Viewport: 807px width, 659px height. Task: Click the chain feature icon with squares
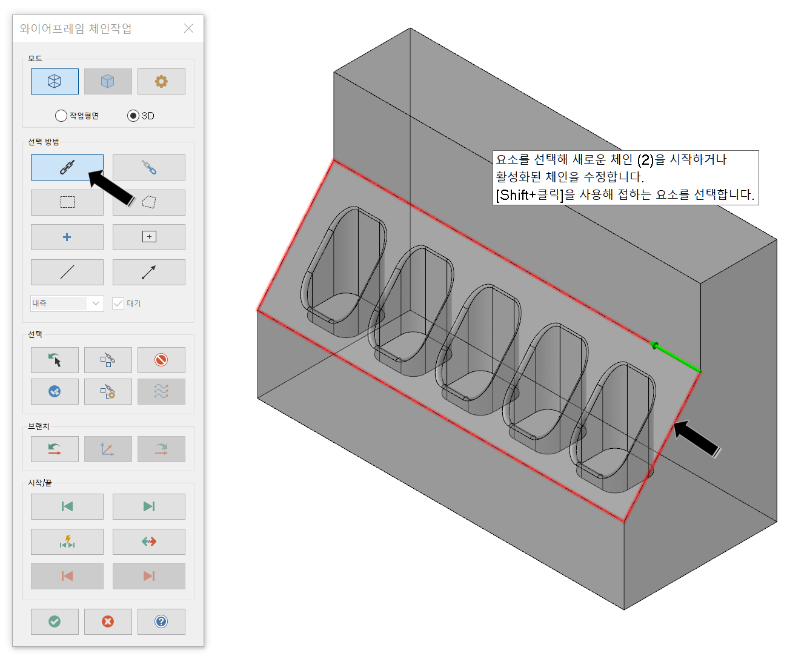108,360
